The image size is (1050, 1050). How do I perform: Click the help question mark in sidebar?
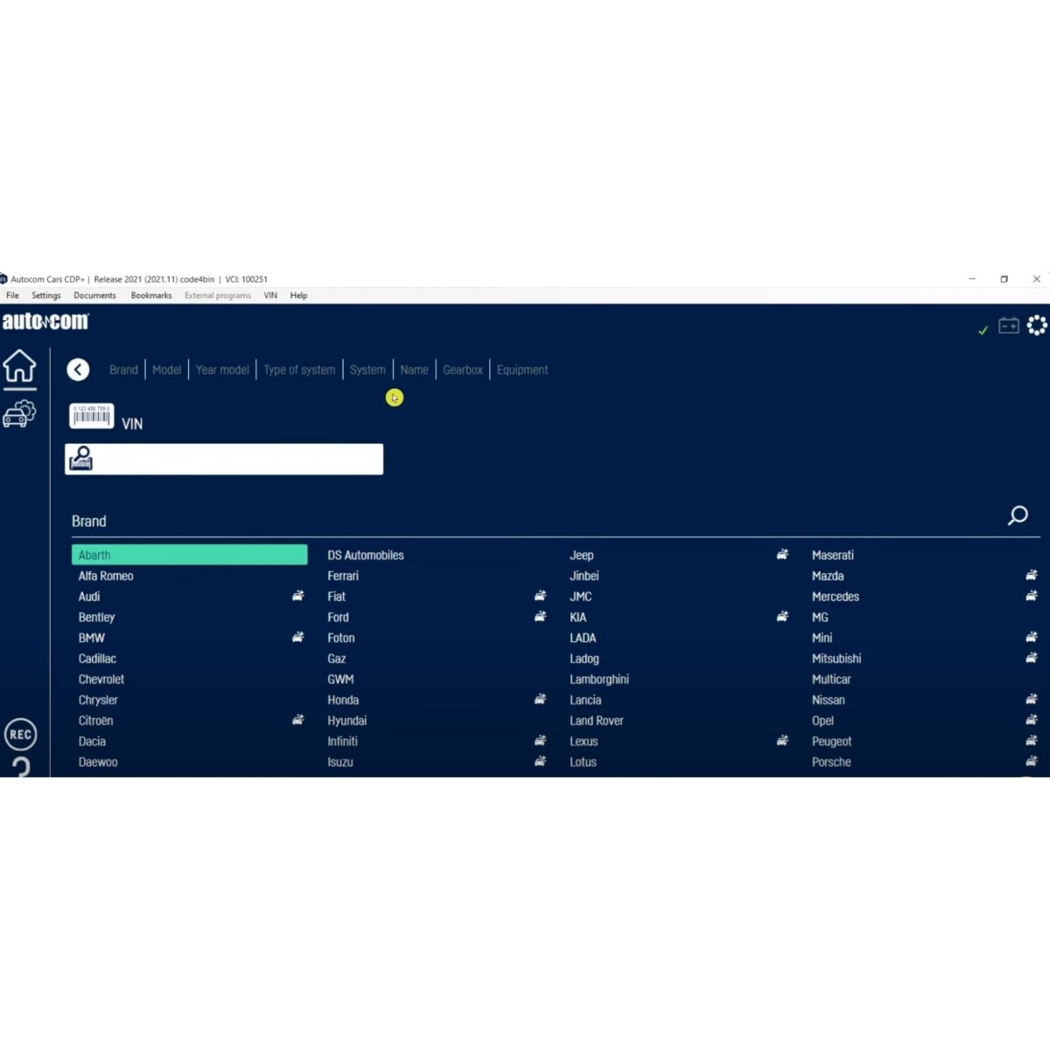coord(21,766)
